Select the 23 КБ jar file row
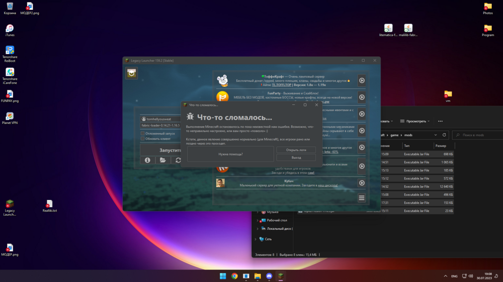Viewport: 503px width, 282px height. click(375, 211)
